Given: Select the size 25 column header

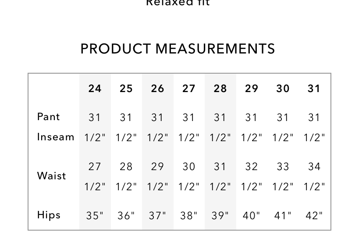Looking at the screenshot, I should point(126,89).
